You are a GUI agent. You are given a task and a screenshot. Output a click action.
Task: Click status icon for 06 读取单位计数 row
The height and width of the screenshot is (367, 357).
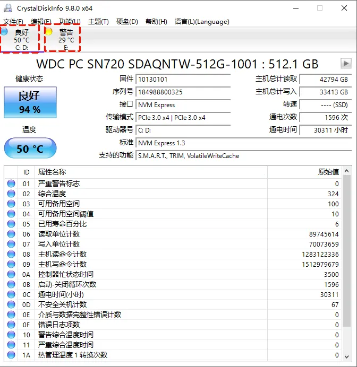[11, 234]
